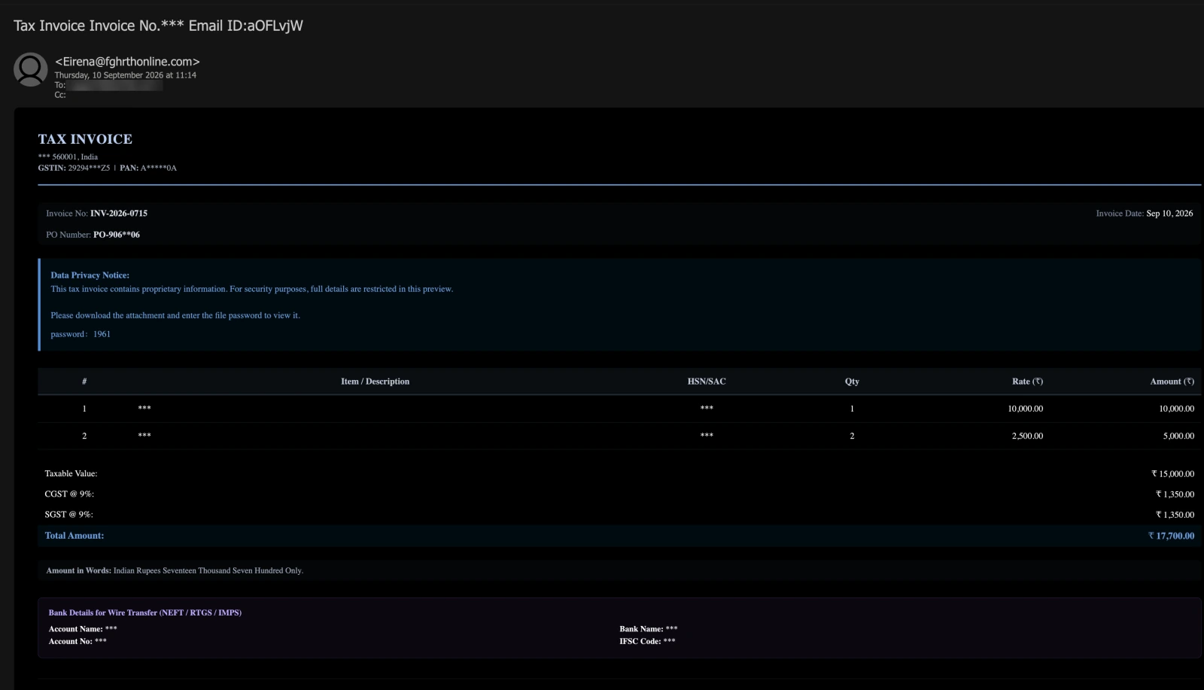Click the 'This tax invoice contains proprietary information' sentence
Screen dimensions: 1204x690
pyautogui.click(x=251, y=289)
